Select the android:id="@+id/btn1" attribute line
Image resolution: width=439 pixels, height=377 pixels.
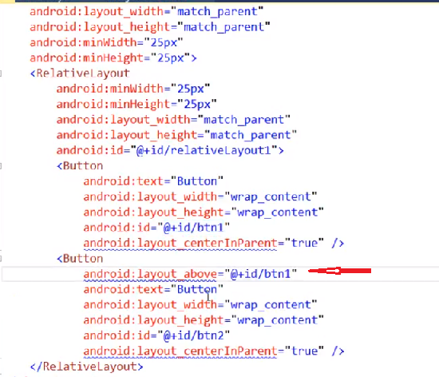click(156, 228)
